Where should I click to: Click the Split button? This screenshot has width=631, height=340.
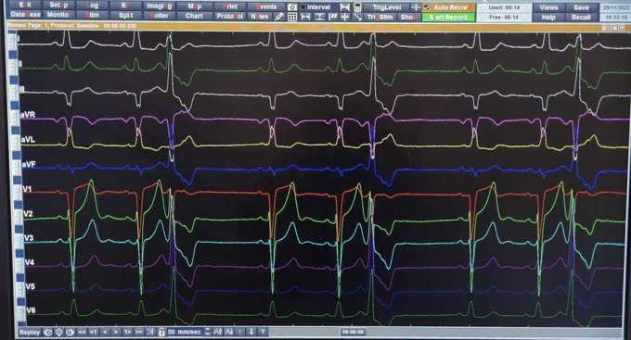(x=125, y=15)
